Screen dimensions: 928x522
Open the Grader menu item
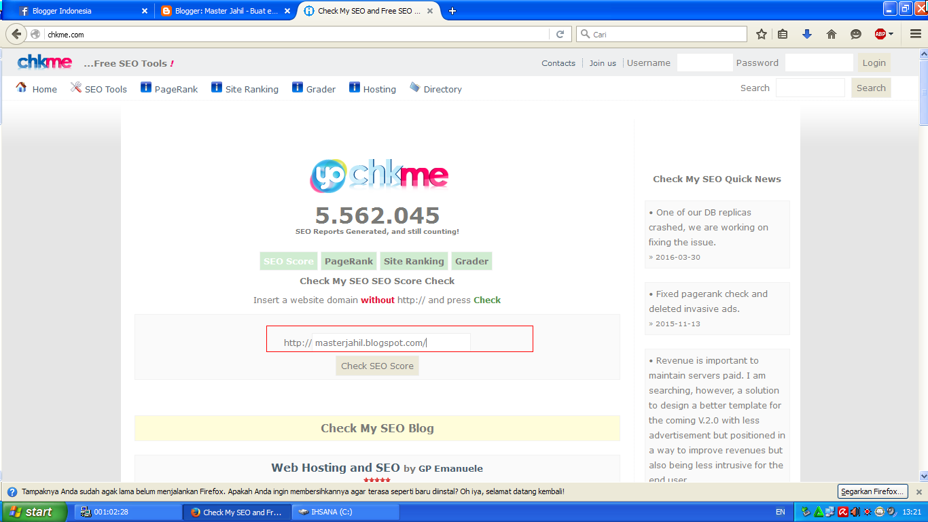pyautogui.click(x=314, y=88)
